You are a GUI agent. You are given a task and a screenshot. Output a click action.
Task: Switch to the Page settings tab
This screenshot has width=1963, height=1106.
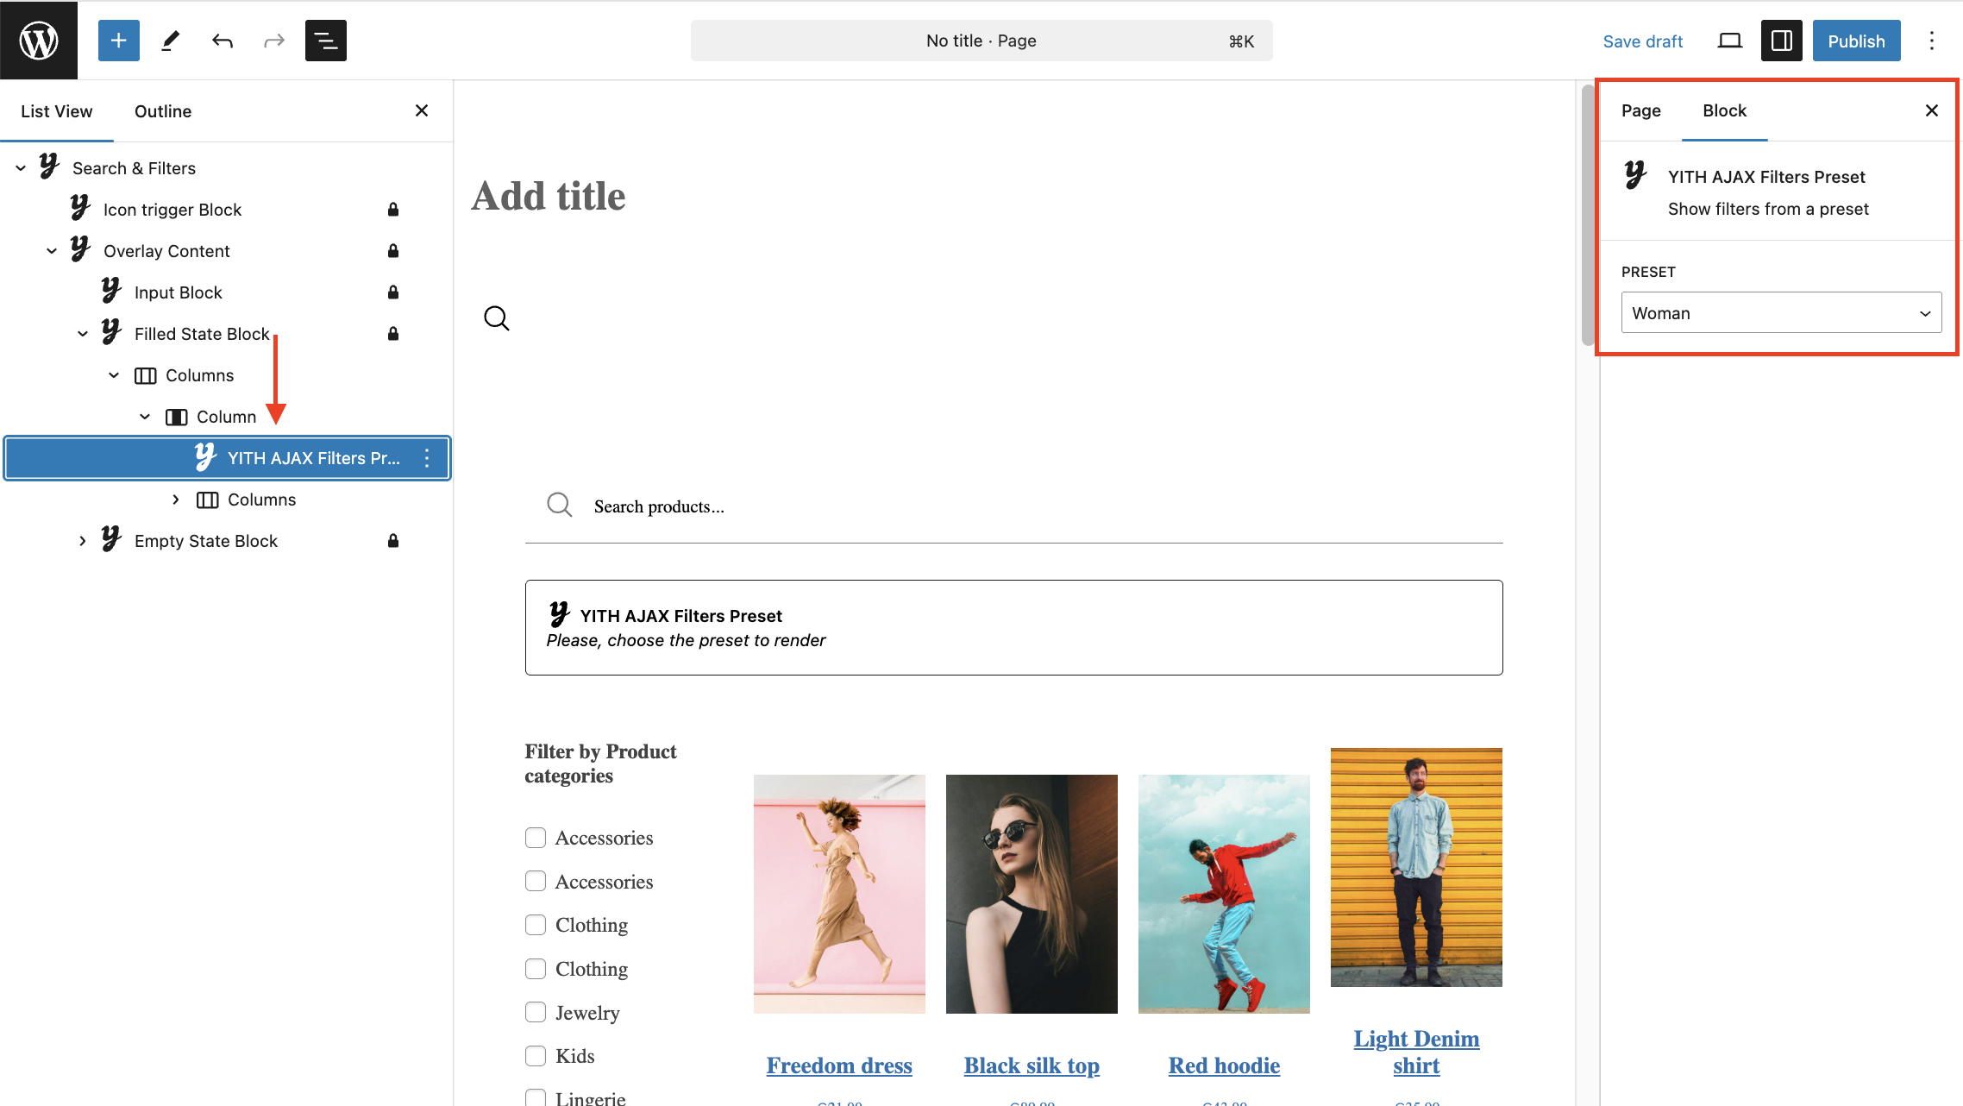pyautogui.click(x=1640, y=110)
